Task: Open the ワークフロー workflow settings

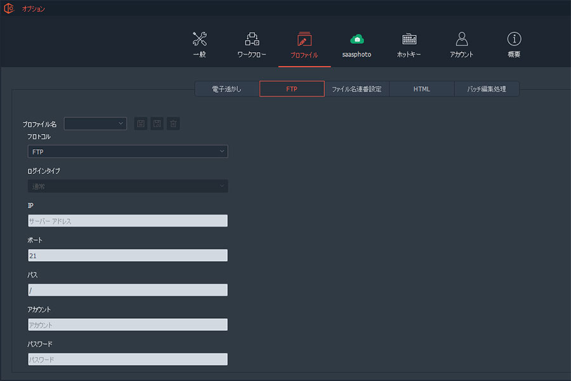Action: click(251, 44)
